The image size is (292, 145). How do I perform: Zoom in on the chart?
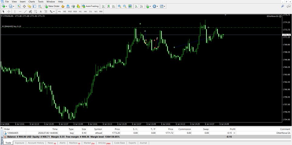[120, 6]
